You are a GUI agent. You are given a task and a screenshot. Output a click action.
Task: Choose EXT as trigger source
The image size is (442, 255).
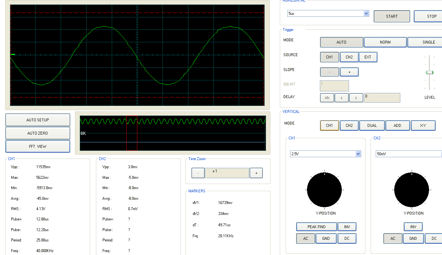368,57
